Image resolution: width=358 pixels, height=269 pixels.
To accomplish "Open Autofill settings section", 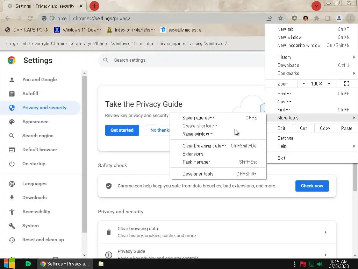I will coord(41,94).
